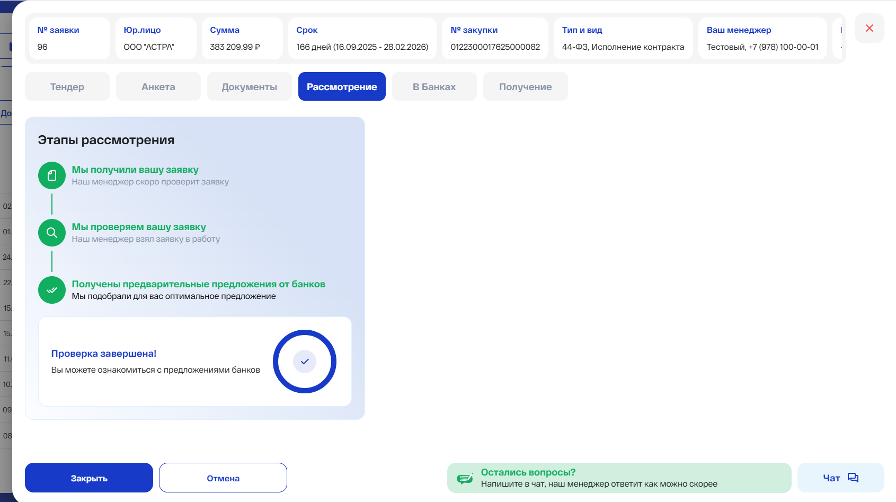Click the Тип и вид value 44-ФЗ
The image size is (896, 502).
click(623, 47)
